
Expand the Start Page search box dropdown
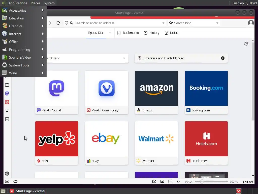click(124, 58)
